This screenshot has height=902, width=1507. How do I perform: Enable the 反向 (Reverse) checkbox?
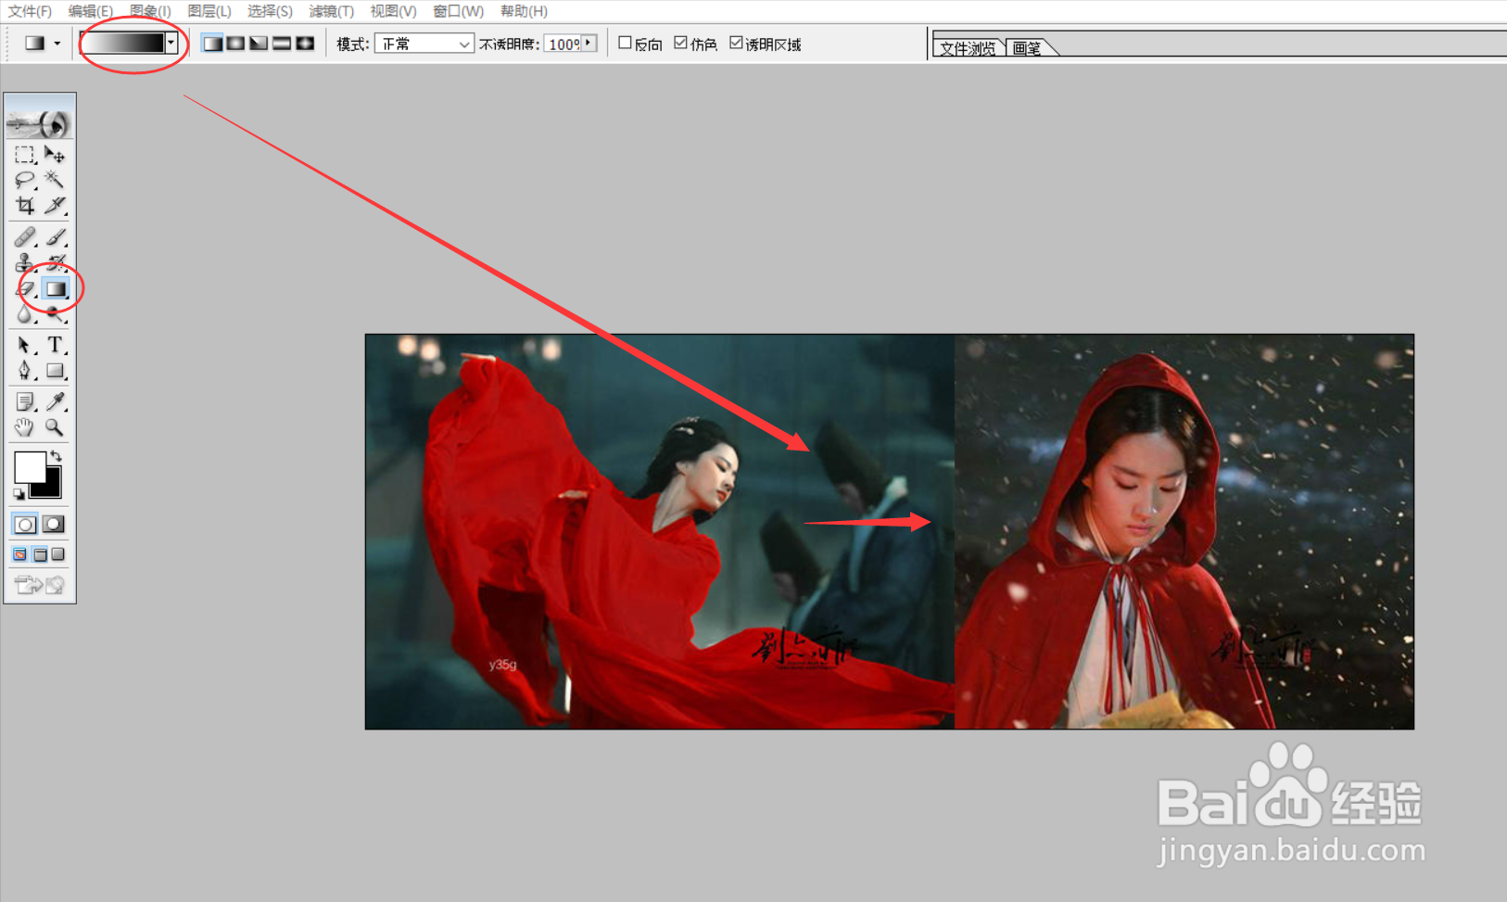[x=625, y=43]
